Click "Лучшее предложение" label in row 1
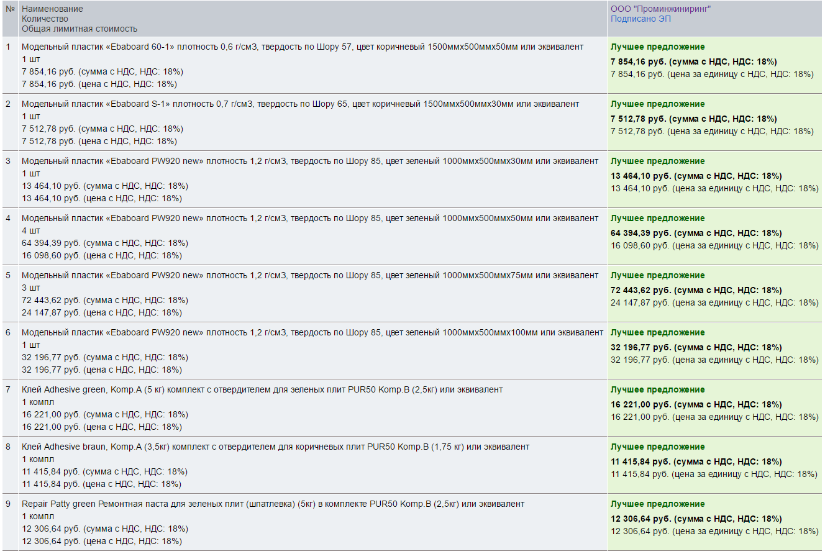The image size is (825, 554). (x=657, y=47)
